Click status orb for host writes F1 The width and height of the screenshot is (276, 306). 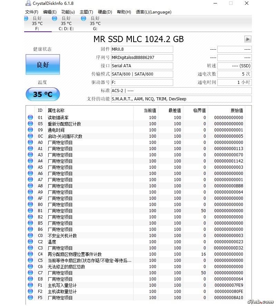(x=30, y=285)
